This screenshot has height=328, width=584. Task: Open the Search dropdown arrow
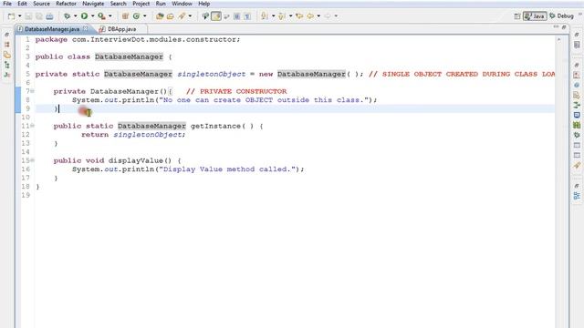tap(190, 16)
